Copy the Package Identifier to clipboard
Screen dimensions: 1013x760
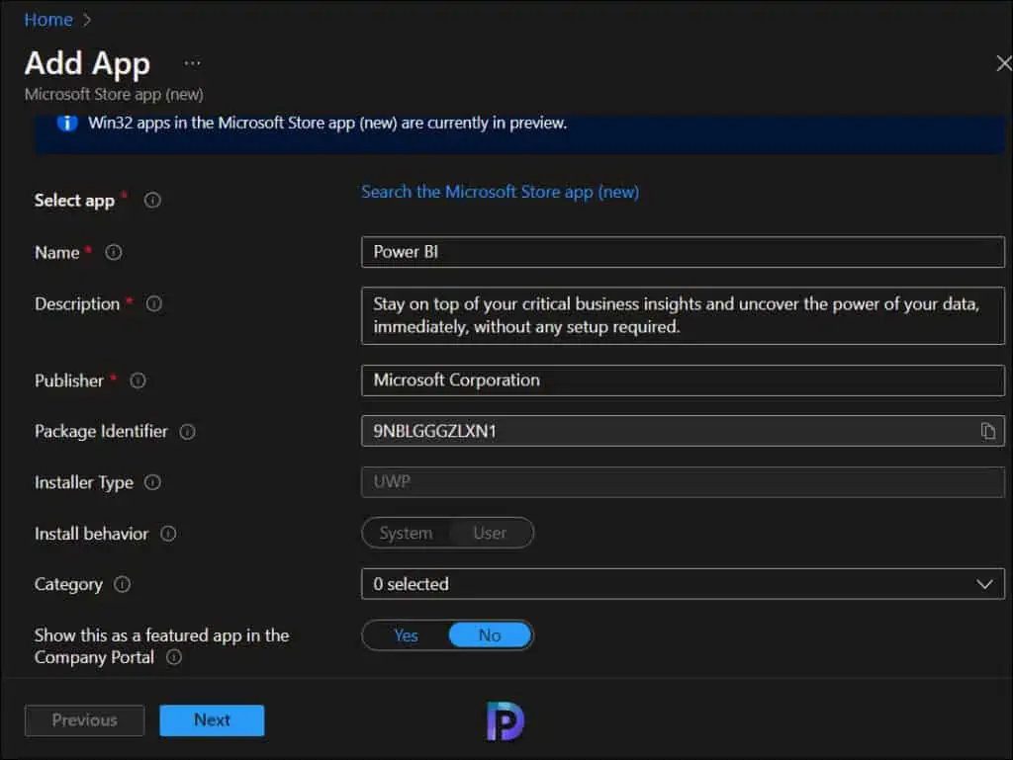[x=988, y=431]
